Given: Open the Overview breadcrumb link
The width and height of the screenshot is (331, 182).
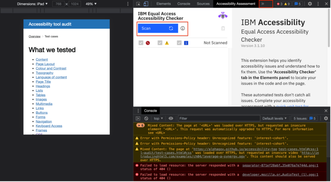Looking at the screenshot, I should (34, 36).
